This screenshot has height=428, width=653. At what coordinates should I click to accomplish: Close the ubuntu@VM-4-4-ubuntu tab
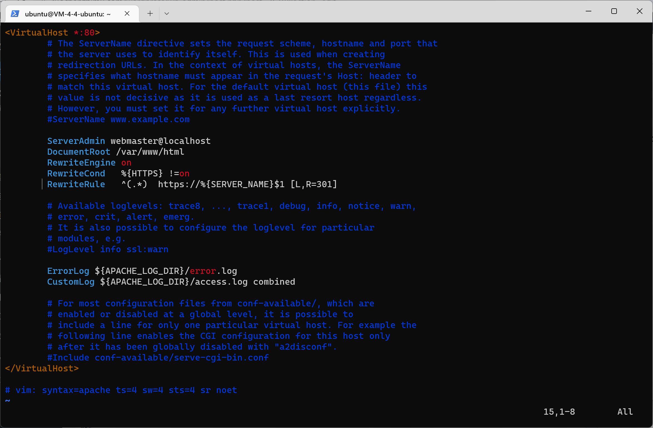[x=127, y=13]
